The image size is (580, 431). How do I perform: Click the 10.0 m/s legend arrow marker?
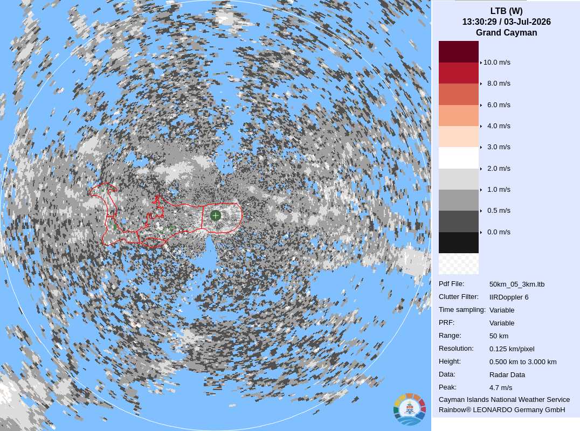tap(481, 62)
